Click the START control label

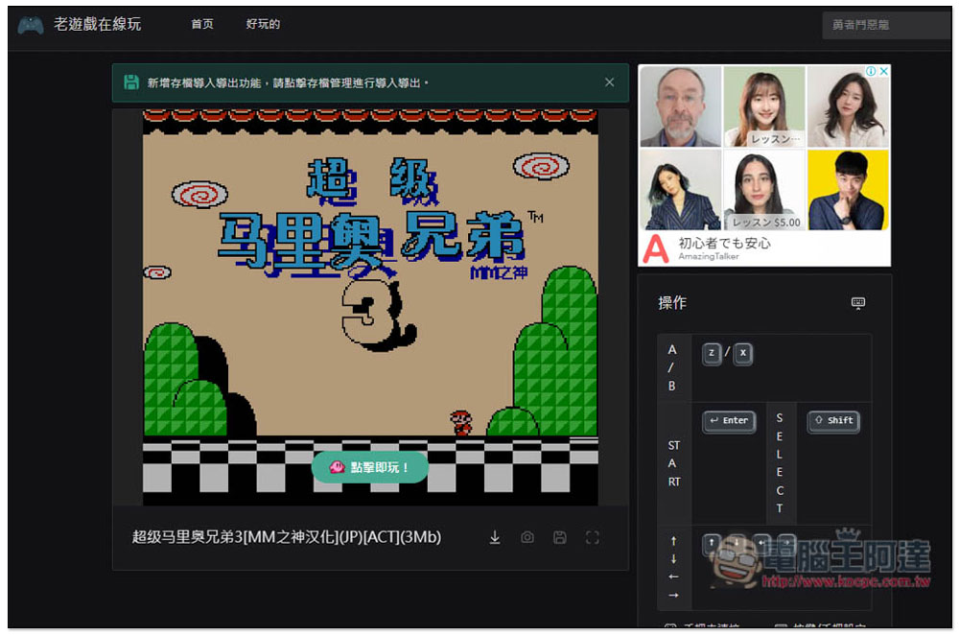coord(673,463)
